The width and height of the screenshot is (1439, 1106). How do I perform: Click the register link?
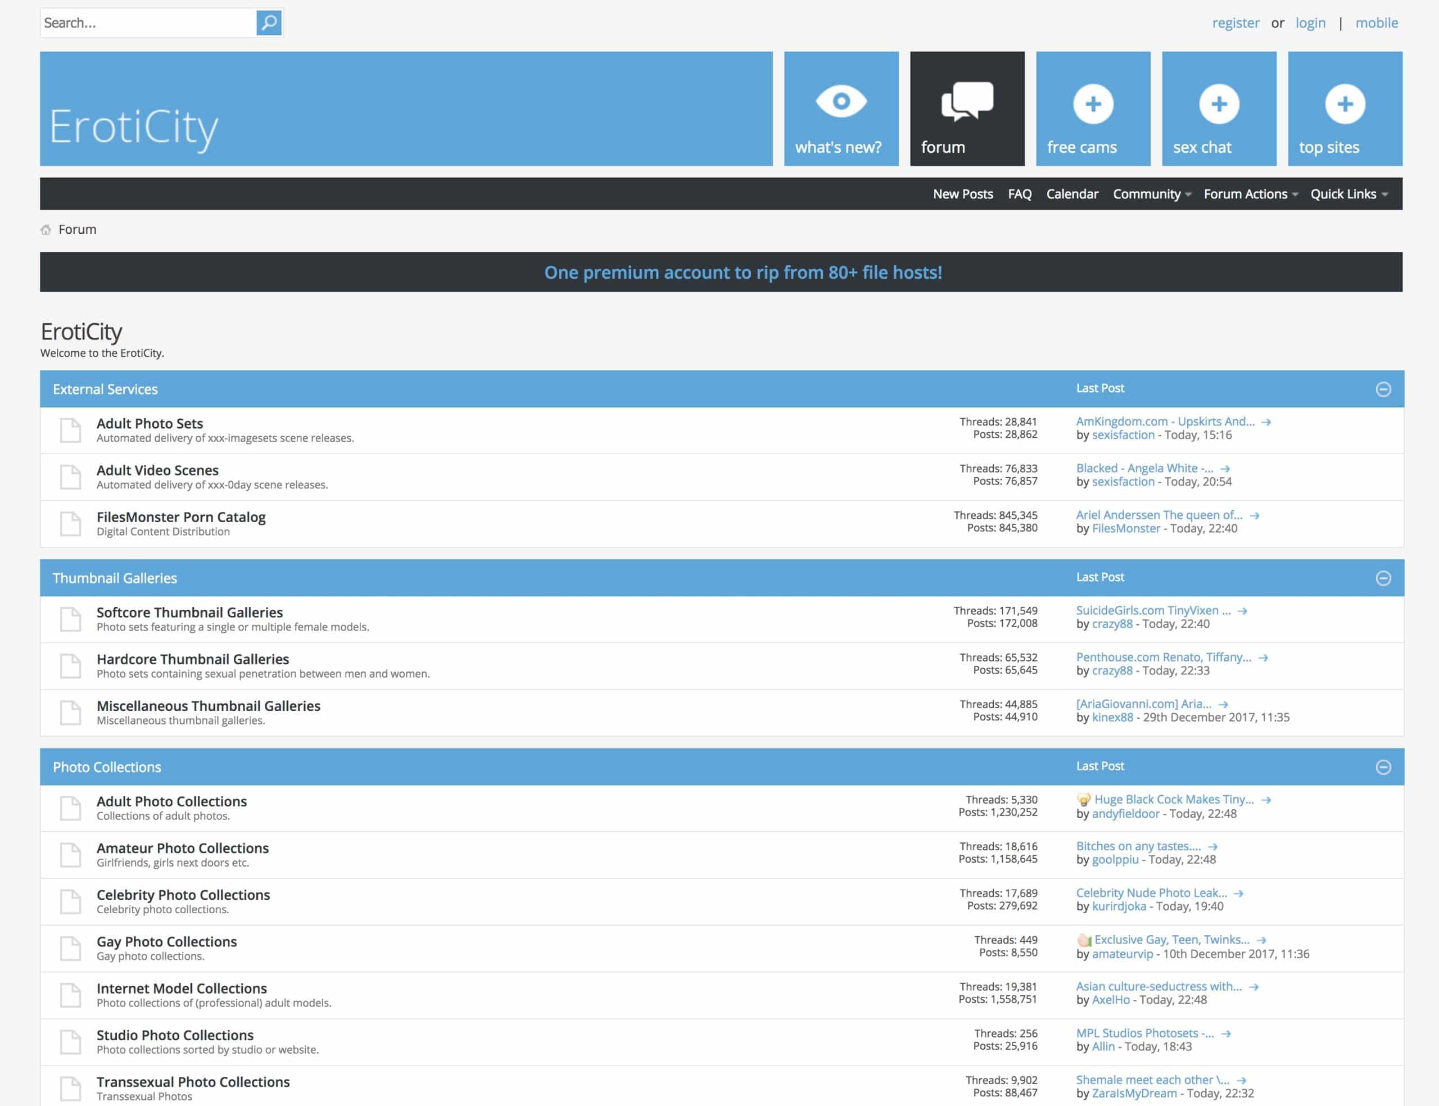(x=1235, y=23)
